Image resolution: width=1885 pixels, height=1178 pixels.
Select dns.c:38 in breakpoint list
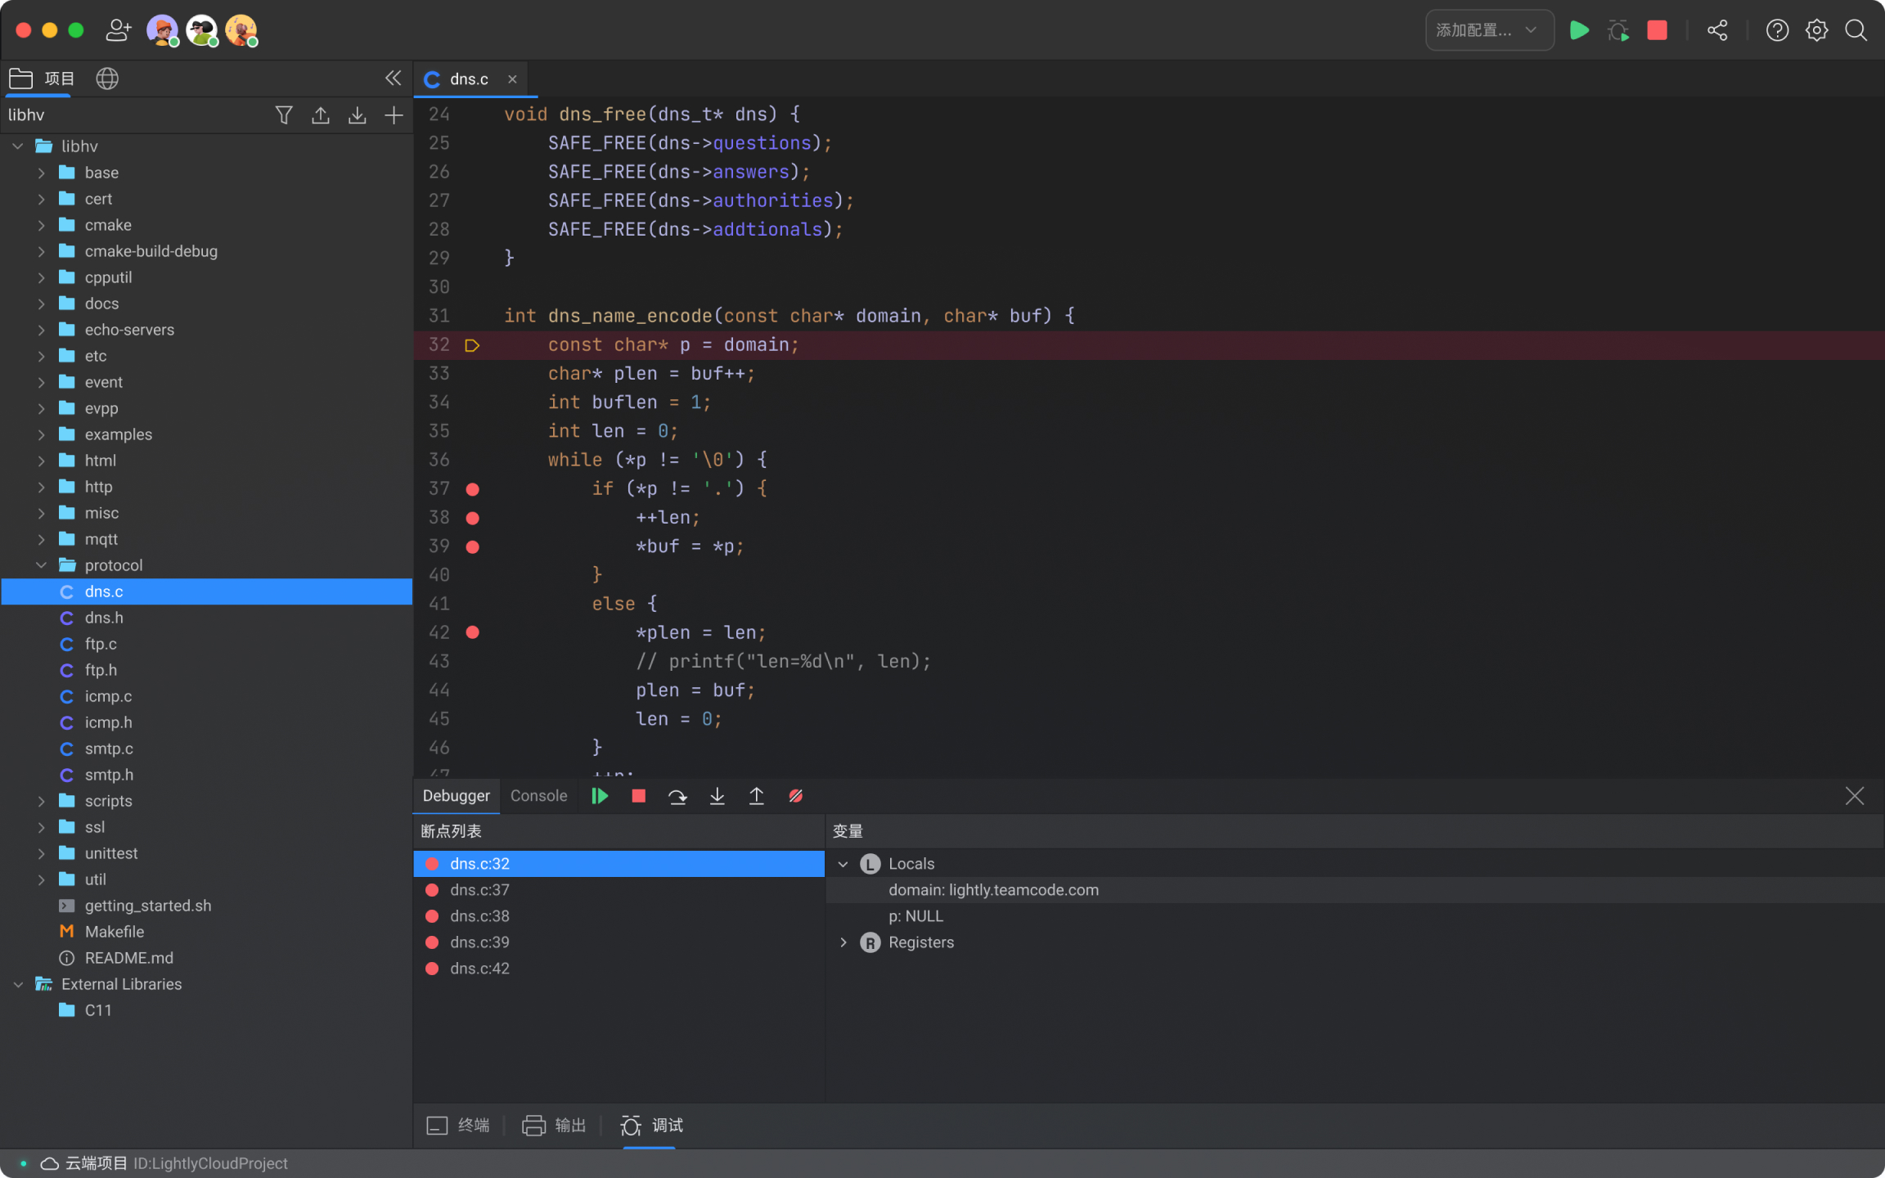[x=619, y=916]
